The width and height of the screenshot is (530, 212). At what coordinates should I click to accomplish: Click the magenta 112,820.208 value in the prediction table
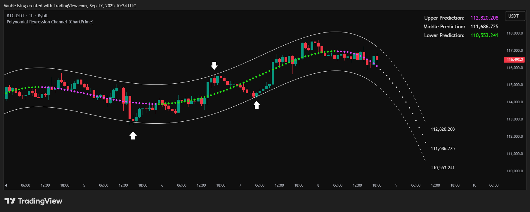[484, 18]
